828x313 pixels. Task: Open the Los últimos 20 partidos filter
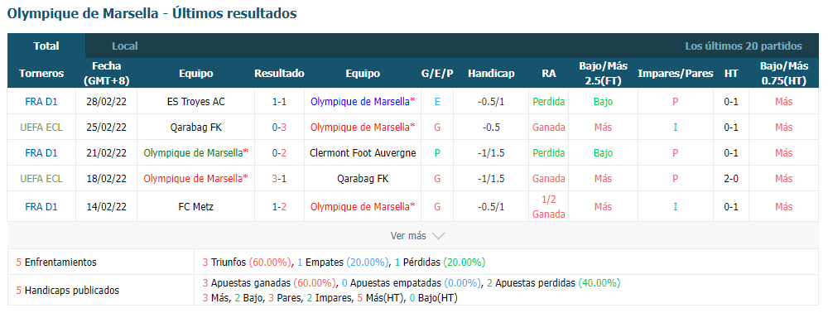744,46
